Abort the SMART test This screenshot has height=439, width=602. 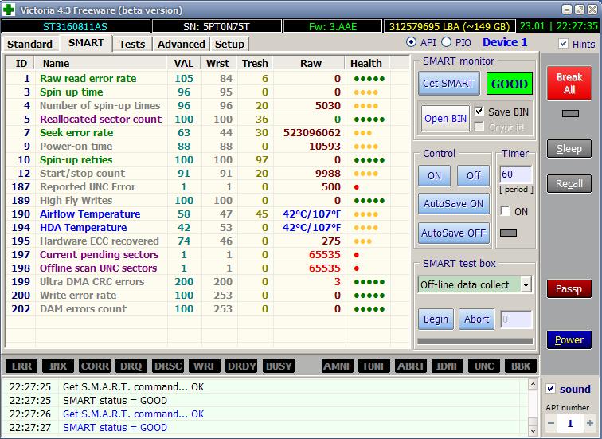click(x=476, y=319)
